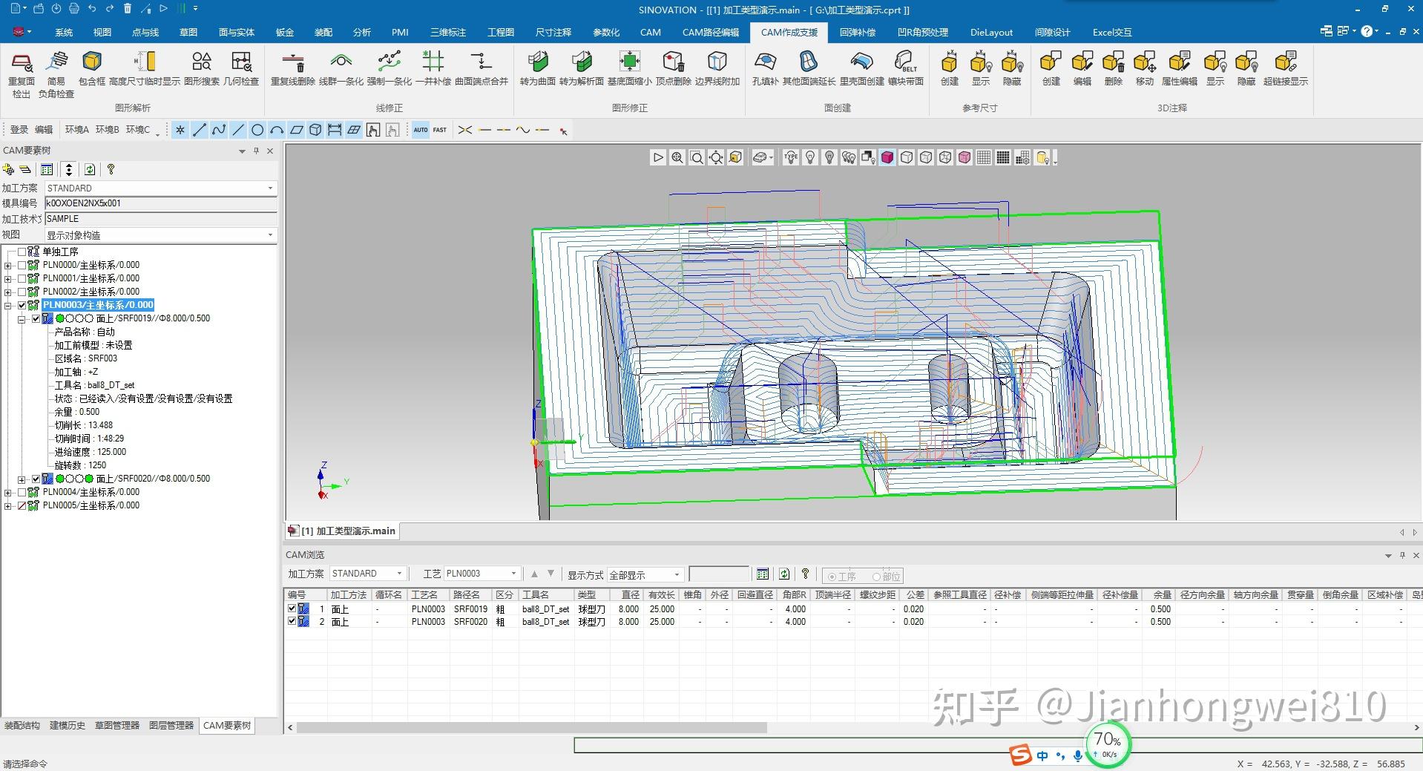The width and height of the screenshot is (1423, 771).
Task: Open the 建模历史 bottom panel tab
Action: pos(67,725)
